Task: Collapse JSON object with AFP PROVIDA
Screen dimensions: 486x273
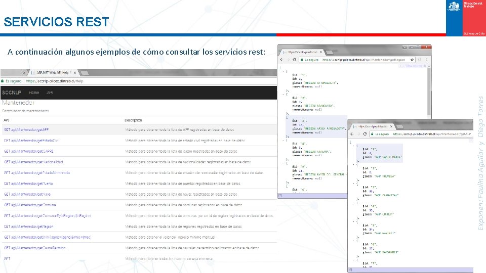Action: click(x=353, y=165)
